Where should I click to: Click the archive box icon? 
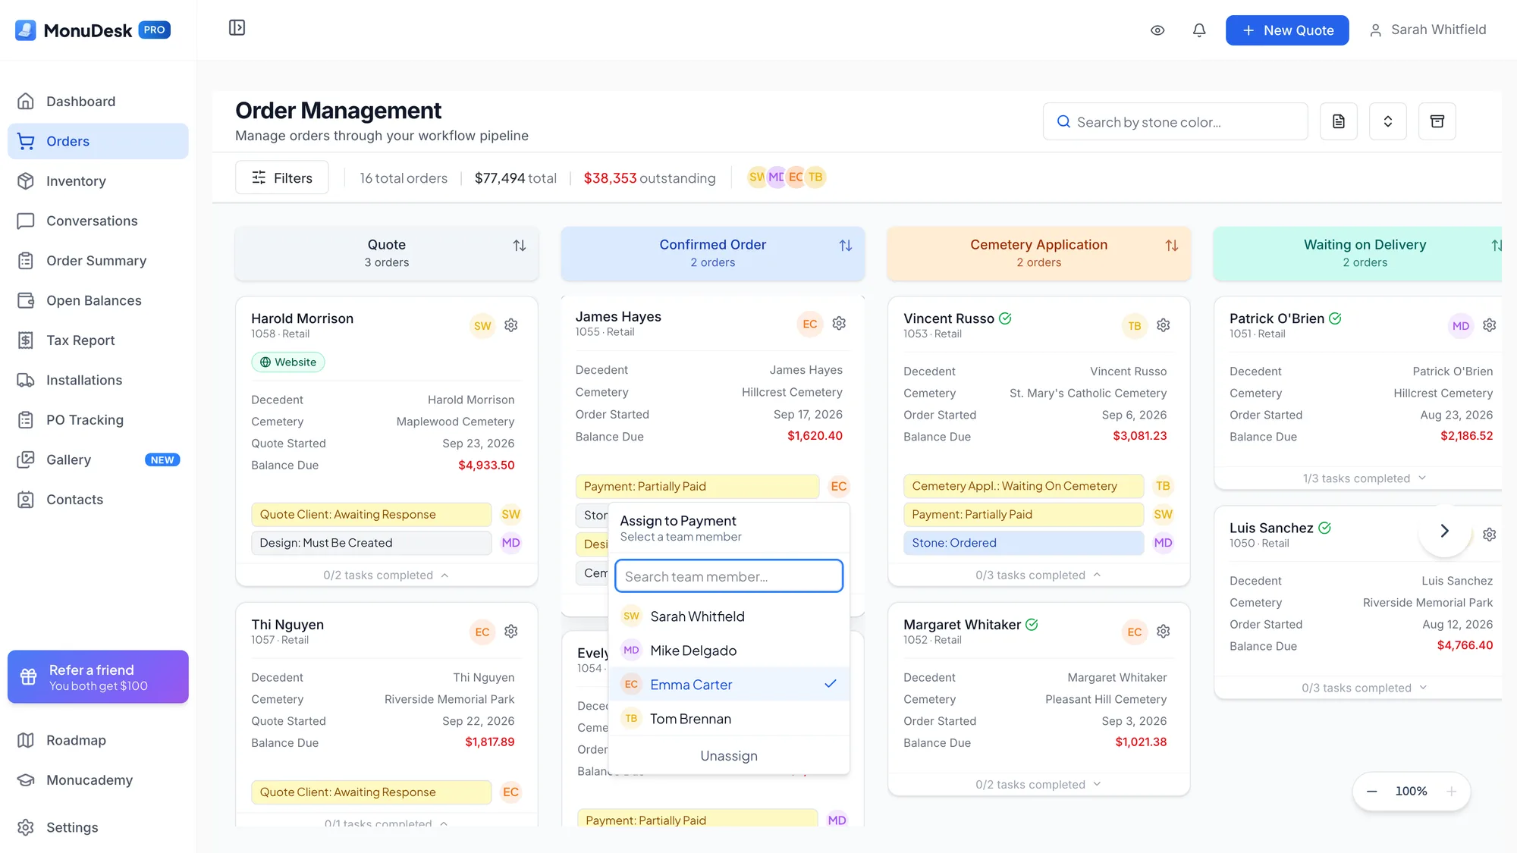(x=1437, y=121)
